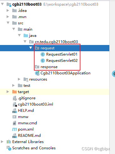Image resolution: width=115 pixels, height=154 pixels.
Task: Open the README.md file
Action: click(29, 136)
